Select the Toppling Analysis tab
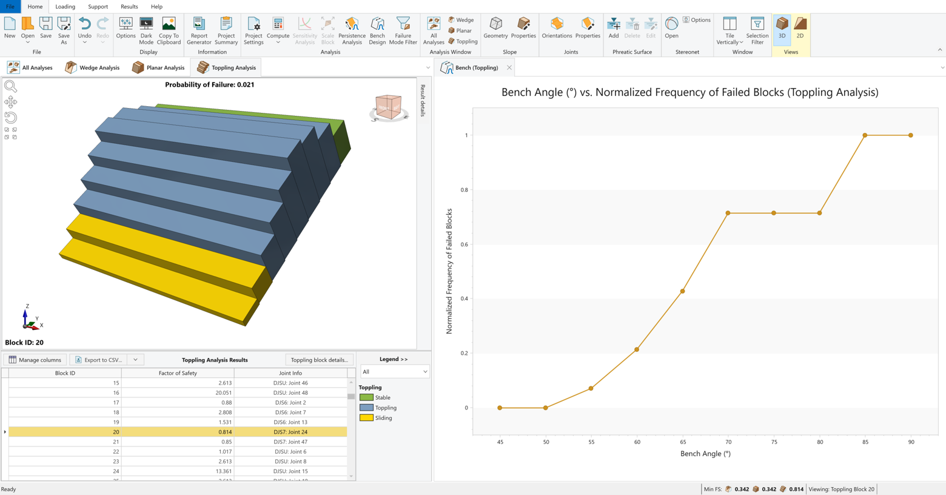Viewport: 946px width, 495px height. click(227, 67)
